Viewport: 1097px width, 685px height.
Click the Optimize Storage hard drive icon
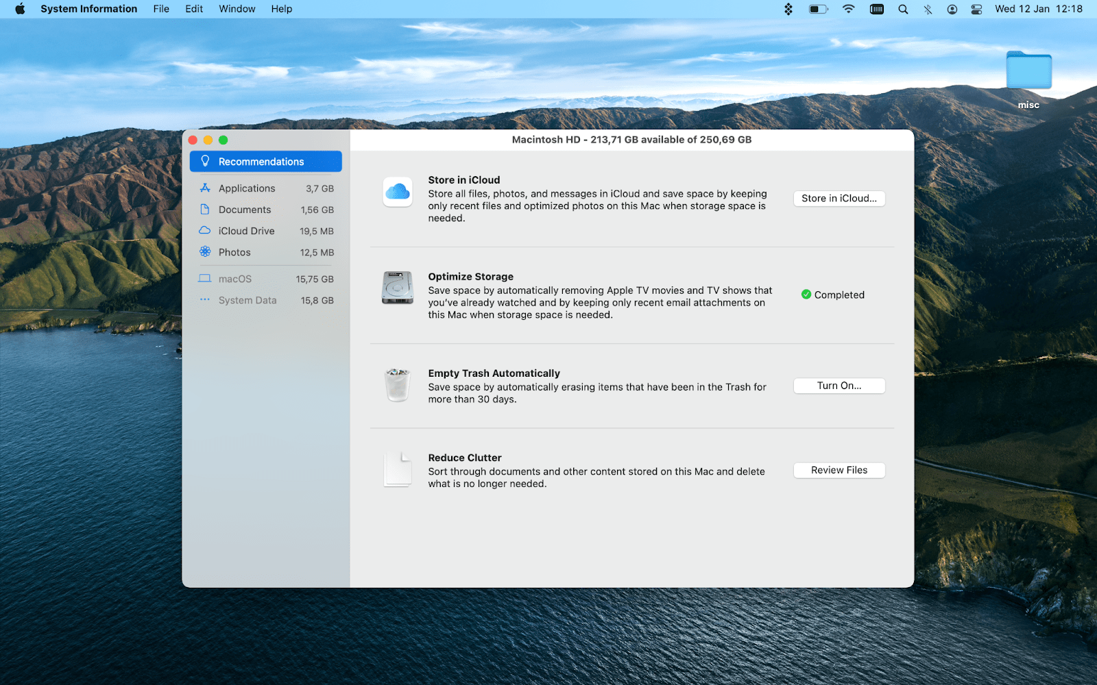point(398,288)
